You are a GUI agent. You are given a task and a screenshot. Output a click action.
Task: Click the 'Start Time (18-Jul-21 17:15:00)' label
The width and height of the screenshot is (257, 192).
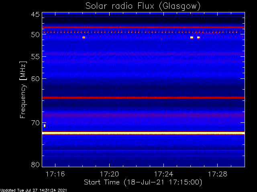pos(143,182)
